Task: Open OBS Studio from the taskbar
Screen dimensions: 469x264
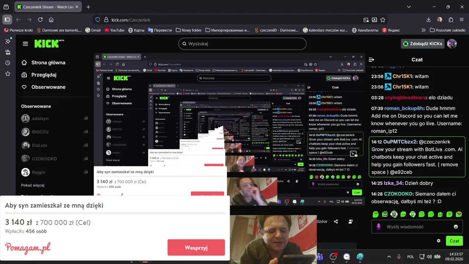Action: 333,257
